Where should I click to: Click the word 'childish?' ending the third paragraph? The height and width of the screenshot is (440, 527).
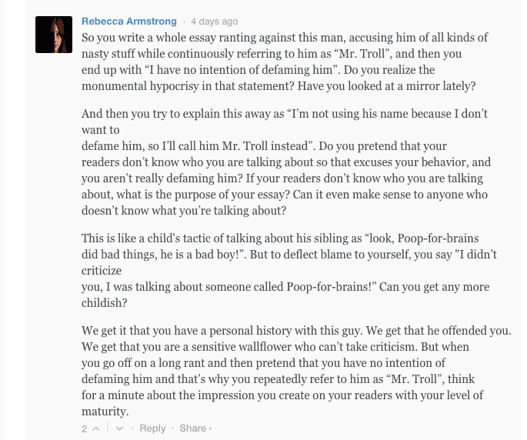click(x=105, y=303)
